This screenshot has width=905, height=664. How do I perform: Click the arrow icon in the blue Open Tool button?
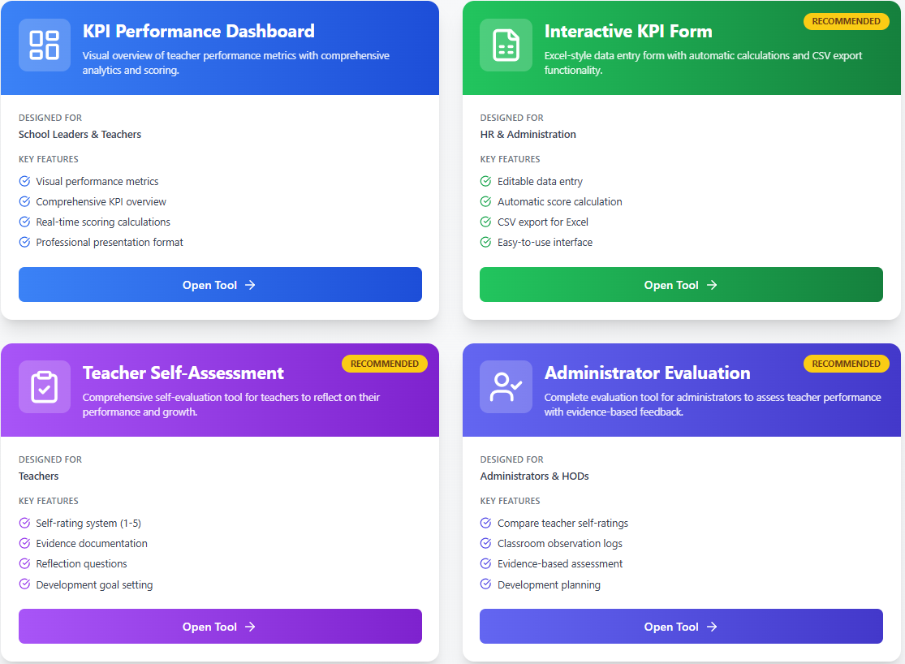pos(249,285)
